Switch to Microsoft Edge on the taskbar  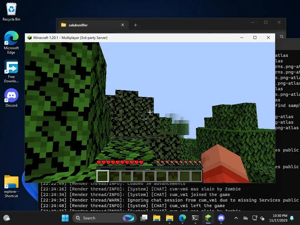182,218
